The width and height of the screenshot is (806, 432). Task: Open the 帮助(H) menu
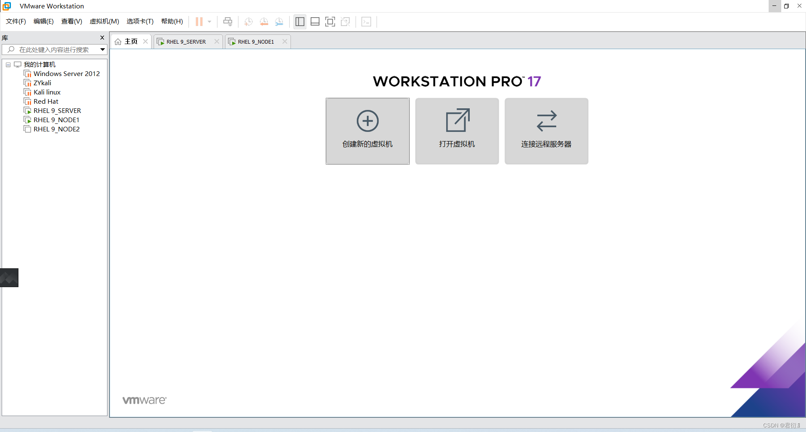click(x=172, y=21)
